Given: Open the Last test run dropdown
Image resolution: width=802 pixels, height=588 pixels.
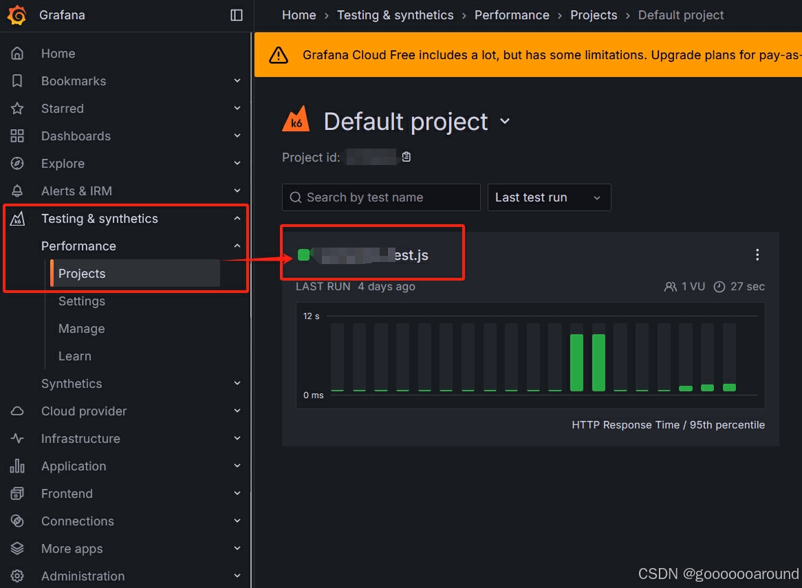Looking at the screenshot, I should [549, 197].
